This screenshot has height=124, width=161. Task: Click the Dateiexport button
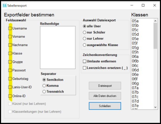click(x=105, y=86)
